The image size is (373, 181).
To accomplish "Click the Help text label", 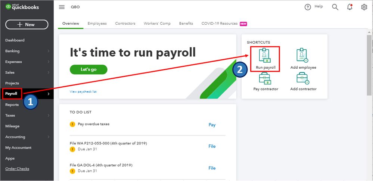I will [318, 6].
